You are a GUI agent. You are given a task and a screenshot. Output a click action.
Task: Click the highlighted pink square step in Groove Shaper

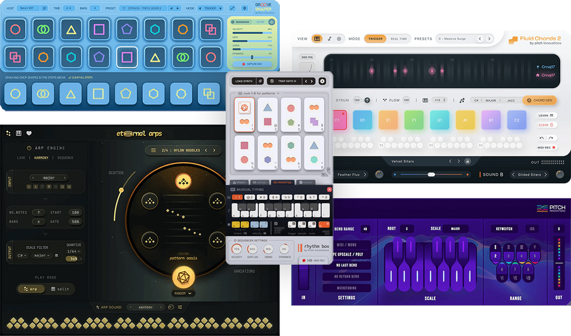click(127, 57)
